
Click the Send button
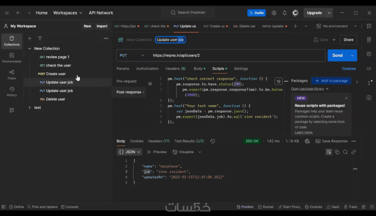[x=337, y=55]
